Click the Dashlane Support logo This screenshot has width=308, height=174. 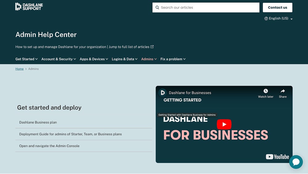[29, 7]
